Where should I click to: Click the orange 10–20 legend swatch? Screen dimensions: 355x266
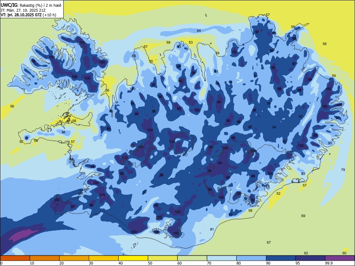pos(45,258)
